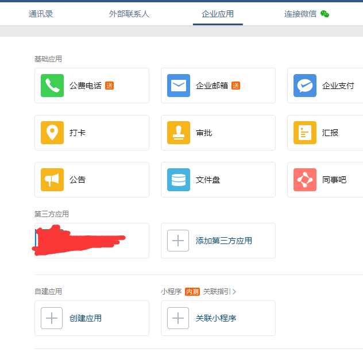Viewport: 363px width, 352px height.
Task: Select the 企业应用 tab
Action: 218,14
